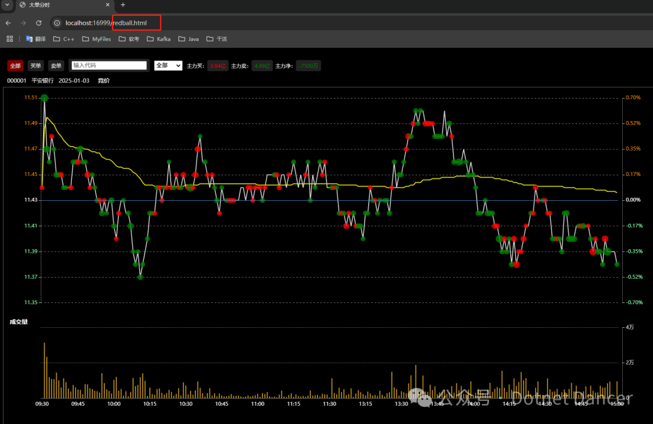Expand the tab search chevron
The width and height of the screenshot is (653, 424).
pos(7,5)
